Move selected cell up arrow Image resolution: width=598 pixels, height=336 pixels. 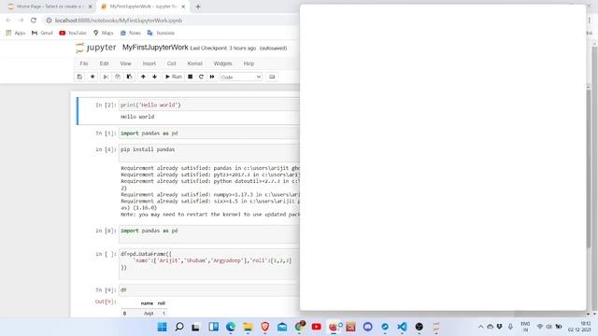click(x=143, y=77)
